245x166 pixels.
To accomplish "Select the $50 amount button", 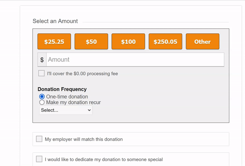I will tap(91, 42).
